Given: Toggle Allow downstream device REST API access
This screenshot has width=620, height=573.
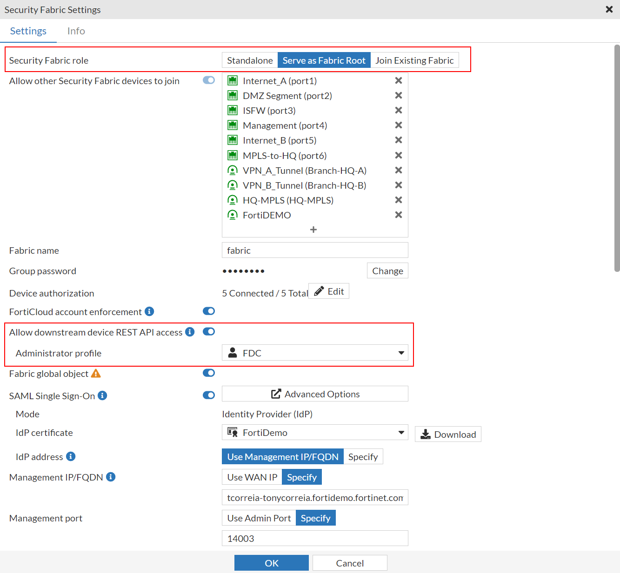Looking at the screenshot, I should tap(209, 331).
